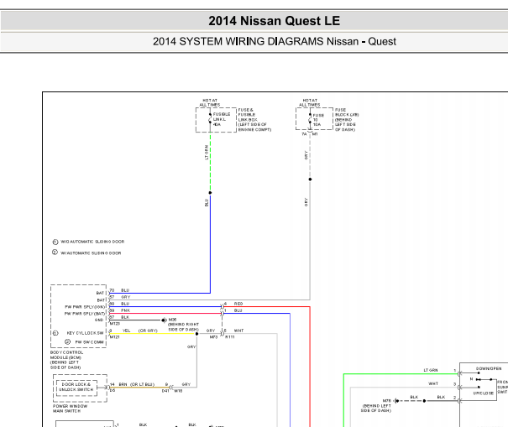Click 'HOT AT ALL TIMES' above fuse block
This screenshot has height=427, width=508.
tap(310, 102)
